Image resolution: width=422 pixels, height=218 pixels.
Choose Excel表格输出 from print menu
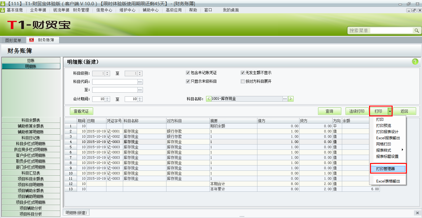point(388,181)
